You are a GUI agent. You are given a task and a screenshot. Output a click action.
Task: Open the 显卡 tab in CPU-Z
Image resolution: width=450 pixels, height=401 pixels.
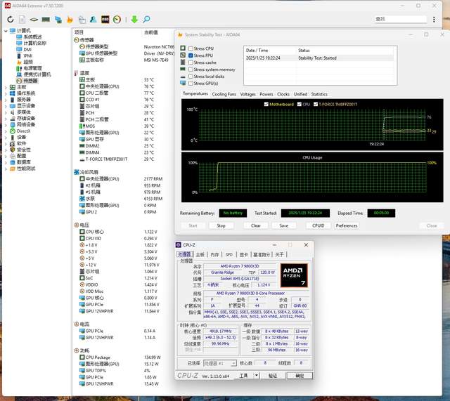point(244,254)
